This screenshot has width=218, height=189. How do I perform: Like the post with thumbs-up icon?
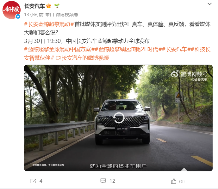click(x=174, y=181)
